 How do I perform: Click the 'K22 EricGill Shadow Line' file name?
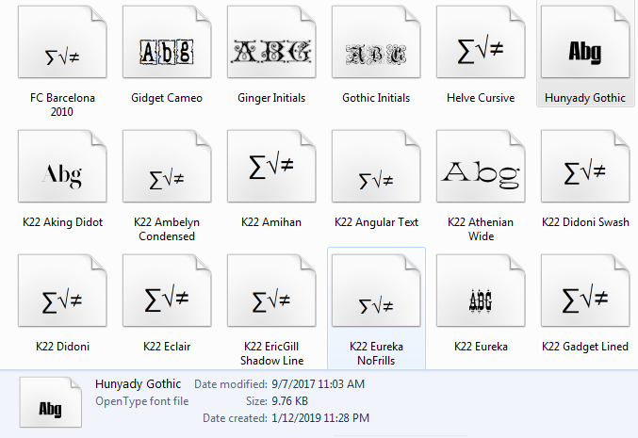(x=271, y=353)
